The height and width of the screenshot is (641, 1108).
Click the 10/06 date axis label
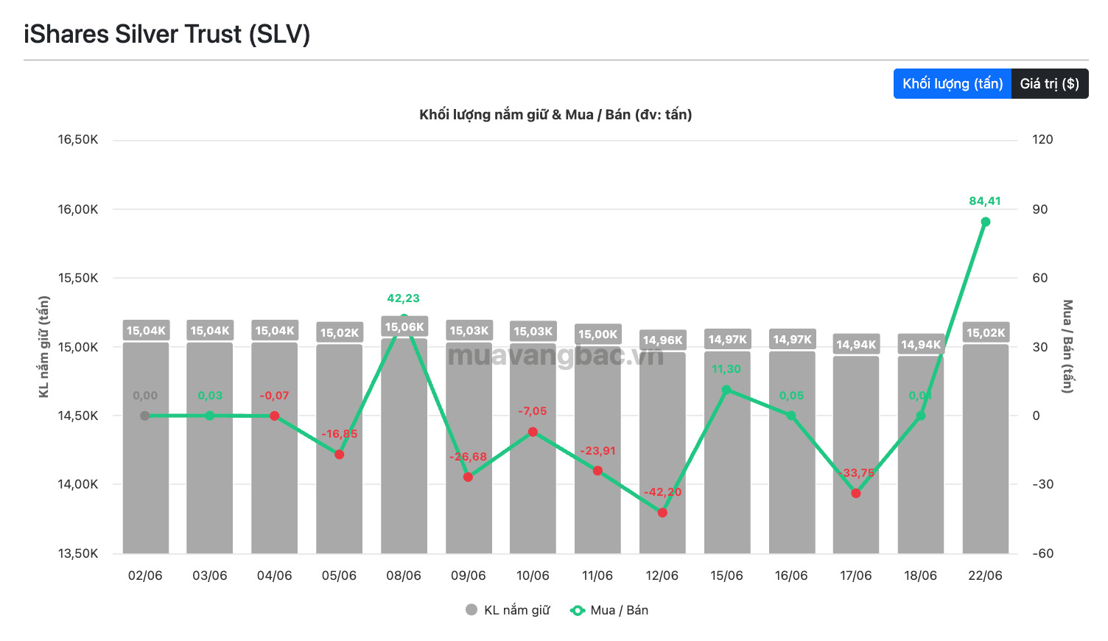tap(533, 575)
